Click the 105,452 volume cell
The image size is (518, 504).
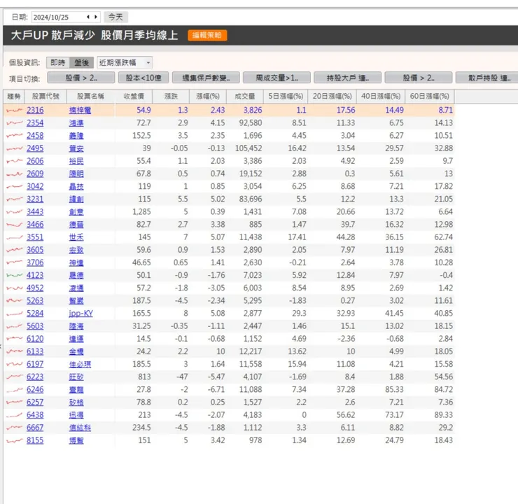click(x=248, y=148)
